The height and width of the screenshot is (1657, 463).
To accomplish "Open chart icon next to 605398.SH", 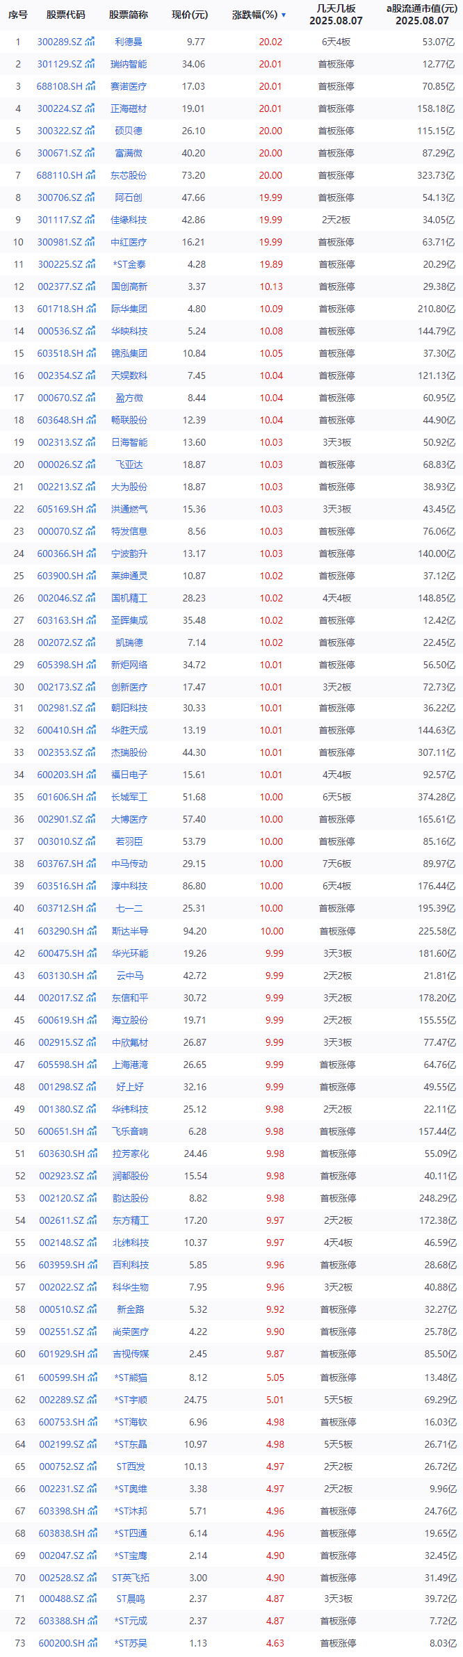I will click(x=91, y=665).
